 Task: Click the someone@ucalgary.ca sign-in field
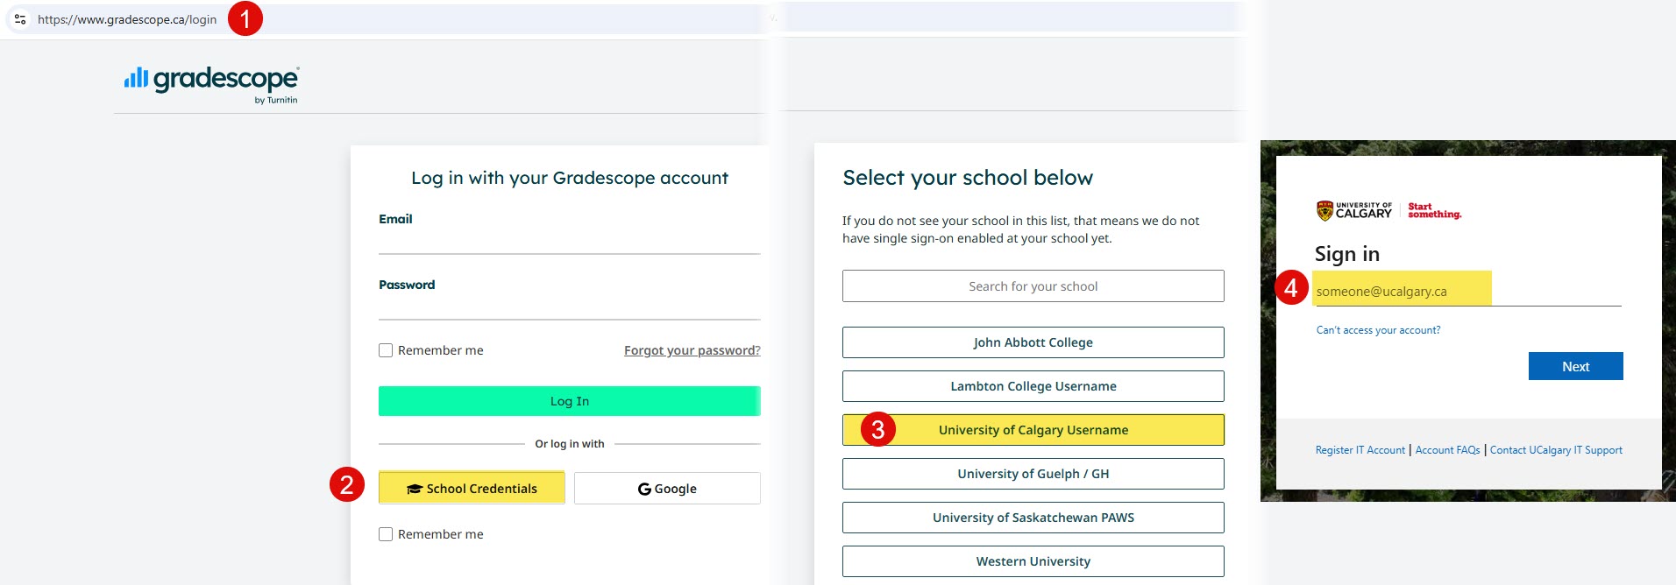(x=1466, y=292)
